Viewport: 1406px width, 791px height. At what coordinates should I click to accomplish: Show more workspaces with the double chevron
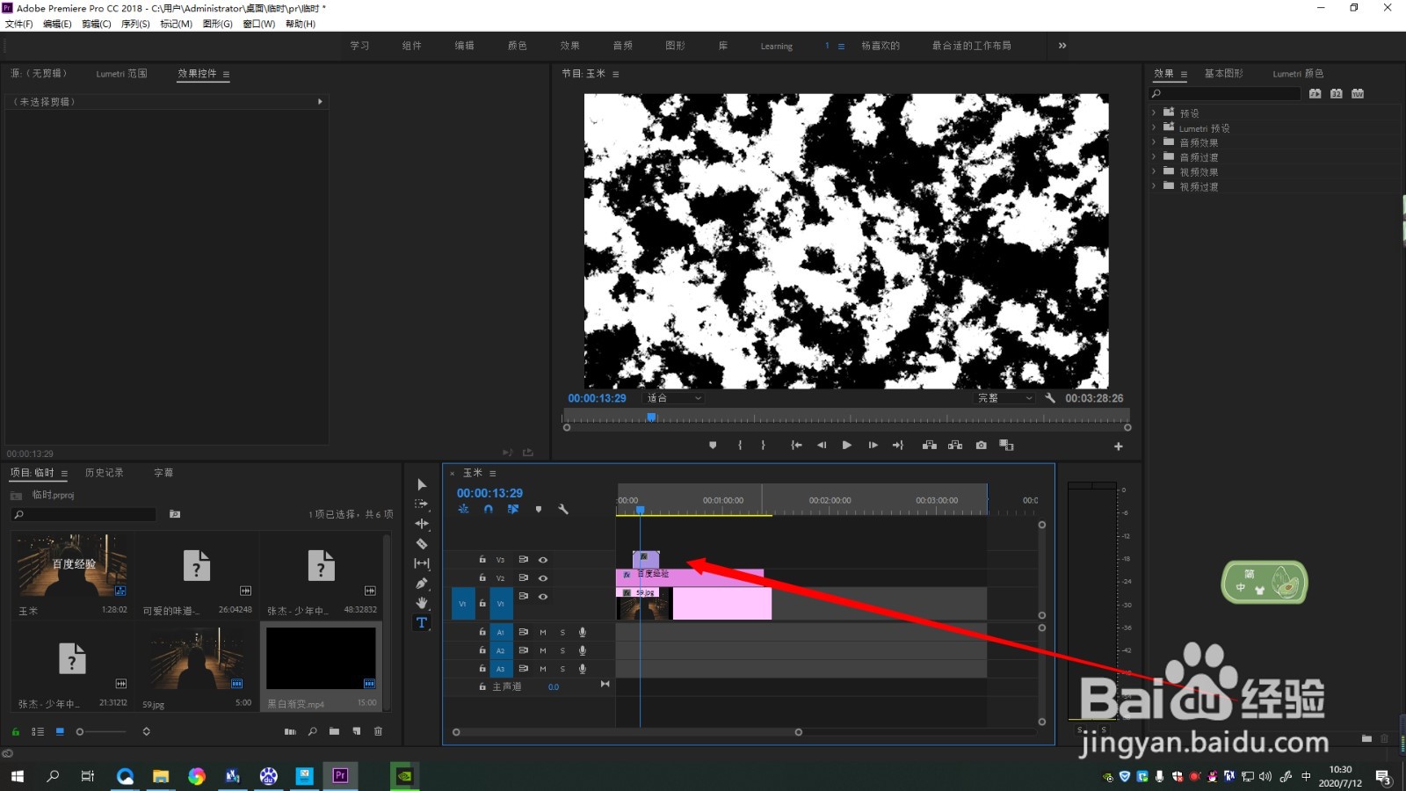(x=1062, y=46)
